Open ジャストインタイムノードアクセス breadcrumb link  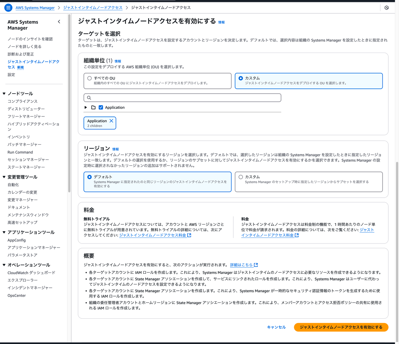[93, 8]
